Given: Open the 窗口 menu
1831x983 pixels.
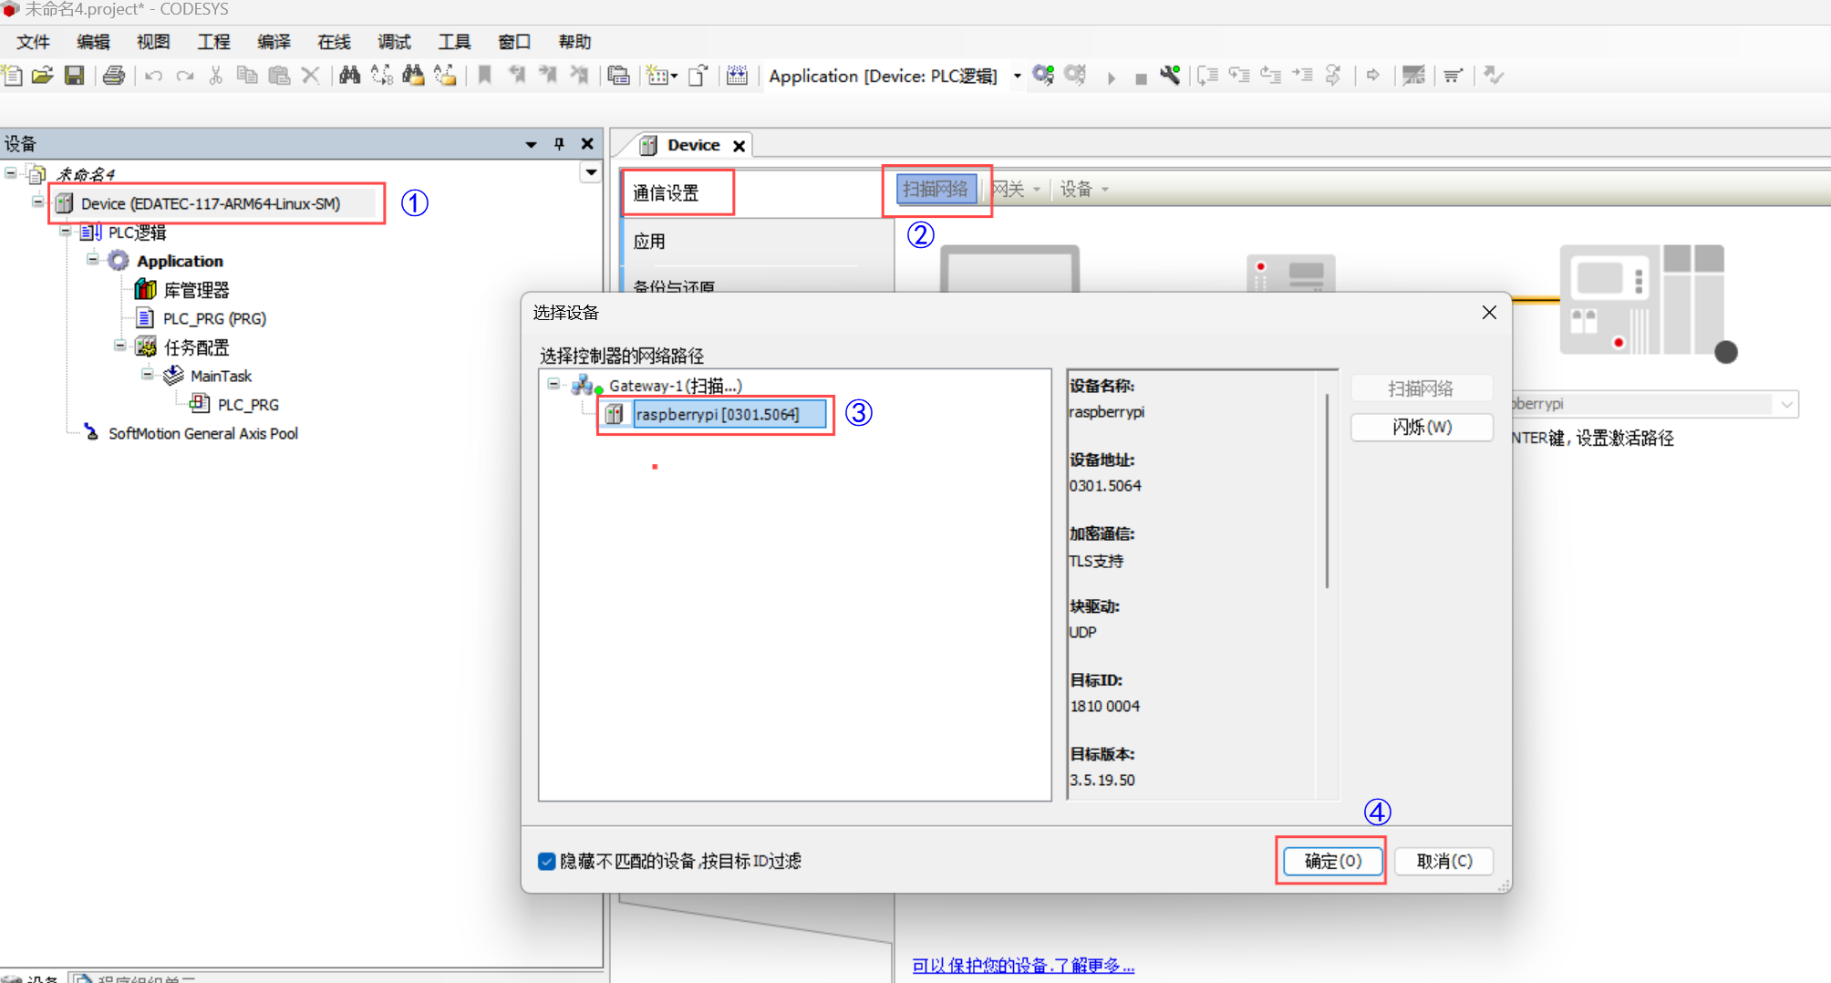Looking at the screenshot, I should (514, 42).
